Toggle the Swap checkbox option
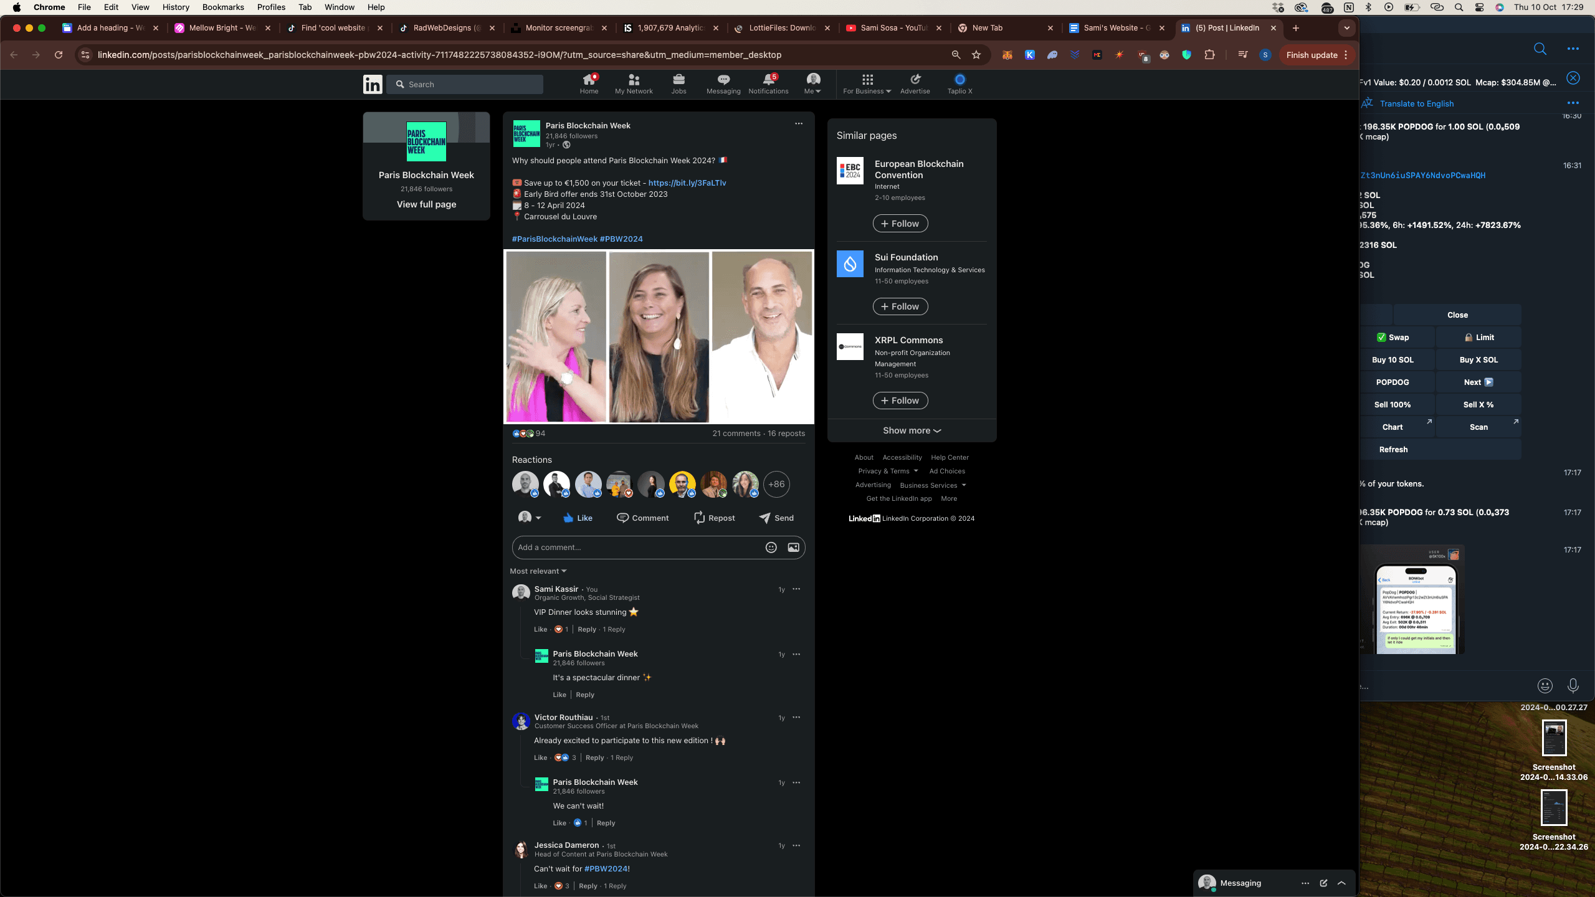The image size is (1595, 897). pyautogui.click(x=1392, y=337)
